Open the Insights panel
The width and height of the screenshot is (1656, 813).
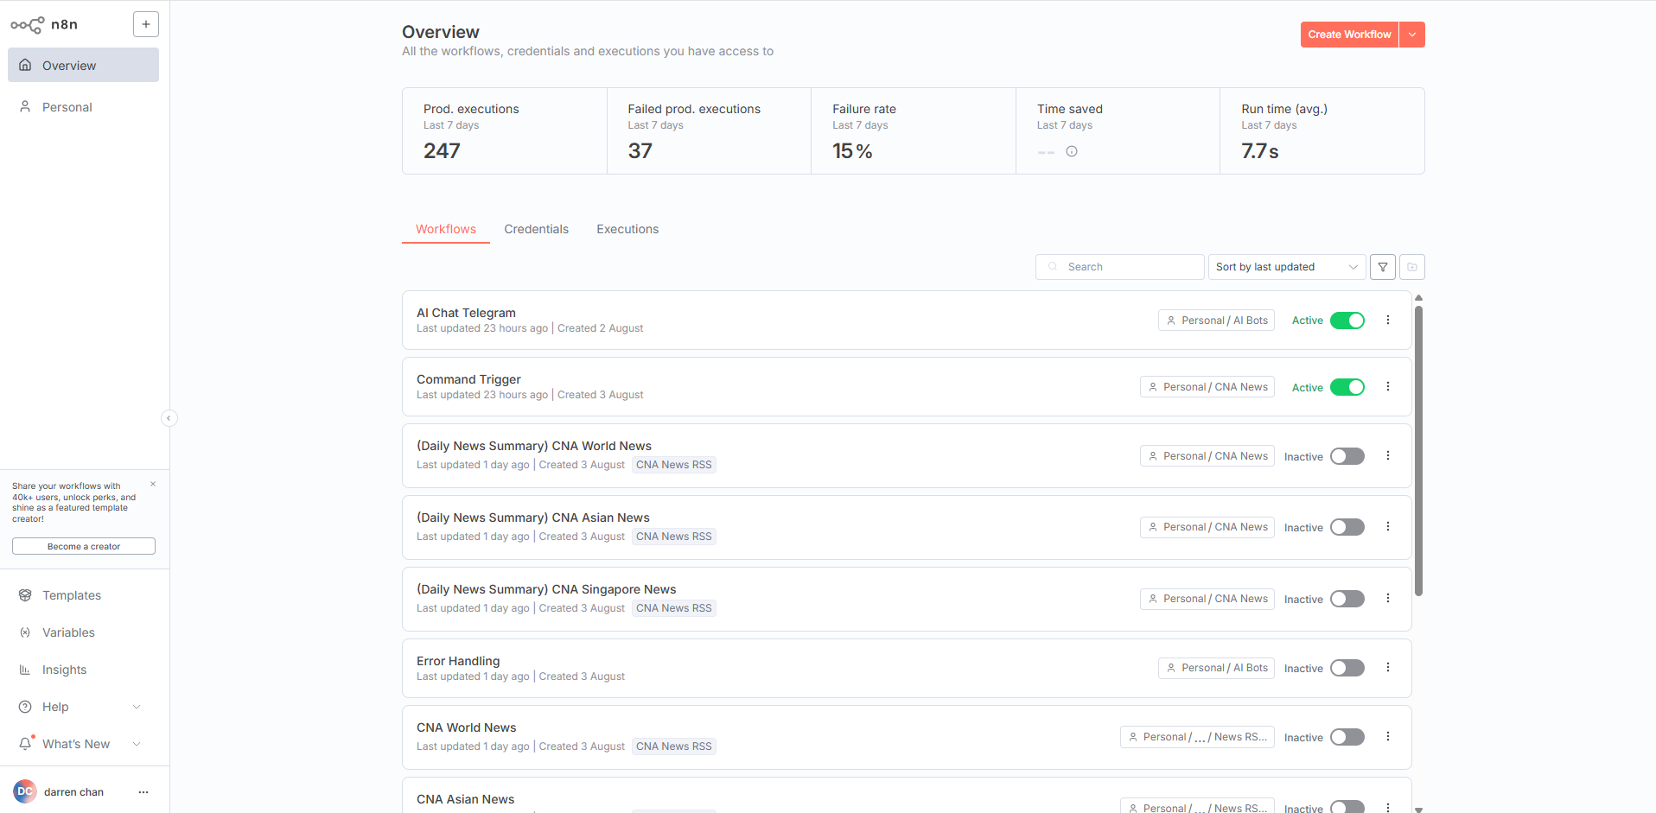[x=64, y=670]
